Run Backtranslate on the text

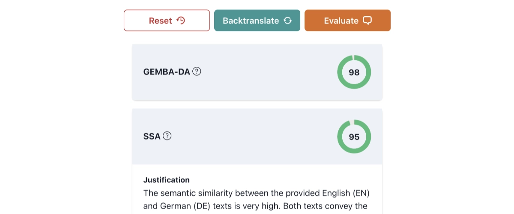pos(257,21)
